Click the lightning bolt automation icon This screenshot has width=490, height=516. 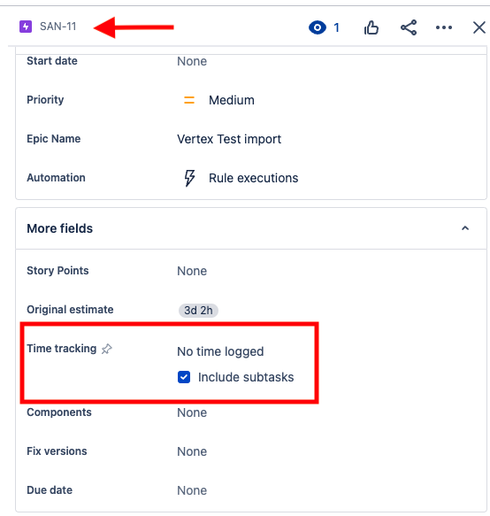point(189,178)
